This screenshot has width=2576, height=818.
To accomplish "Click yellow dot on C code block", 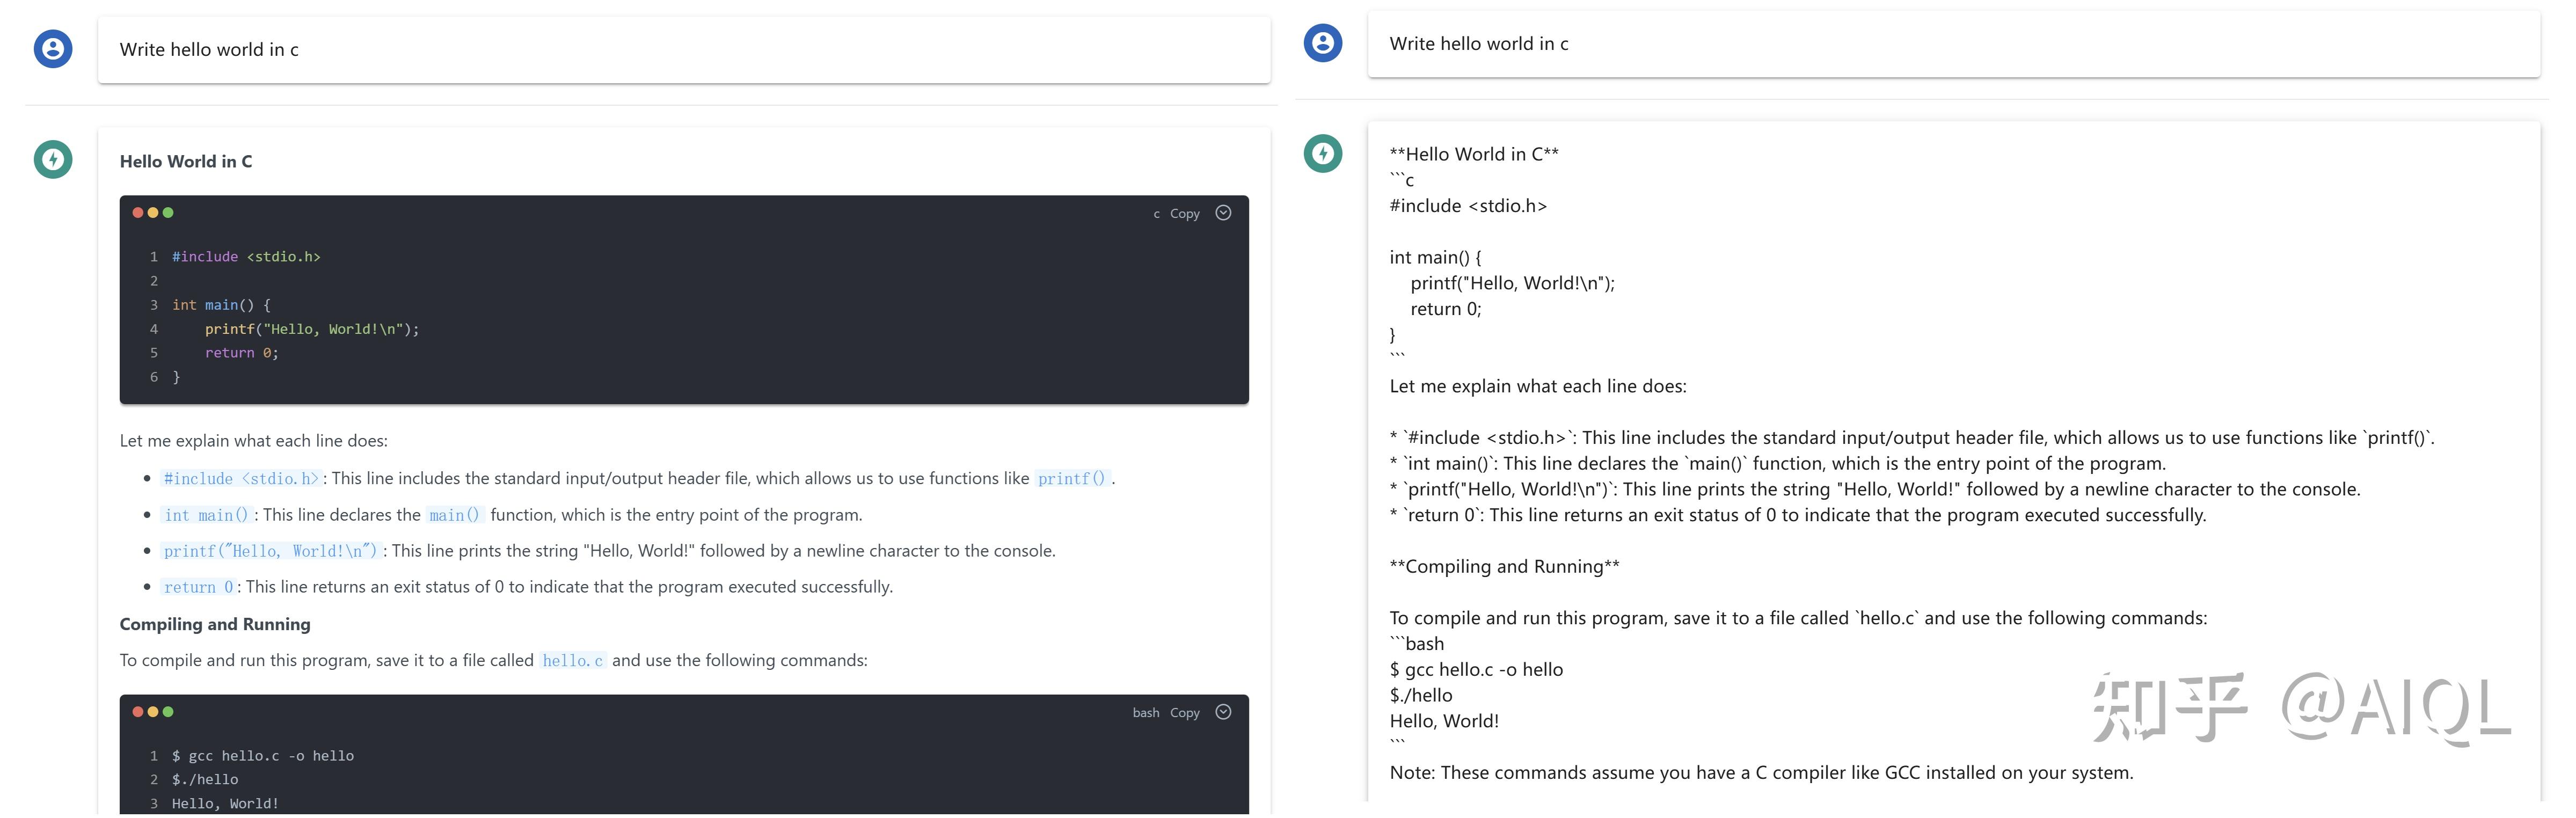I will pos(153,213).
